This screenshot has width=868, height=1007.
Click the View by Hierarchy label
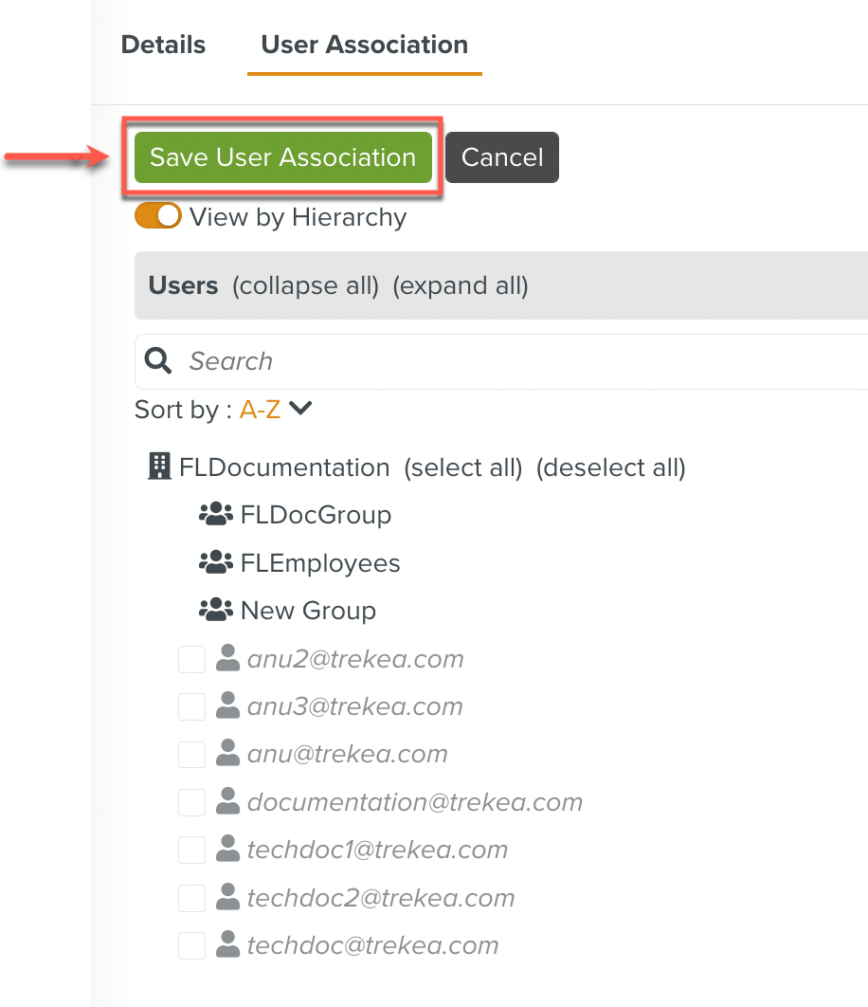point(298,217)
